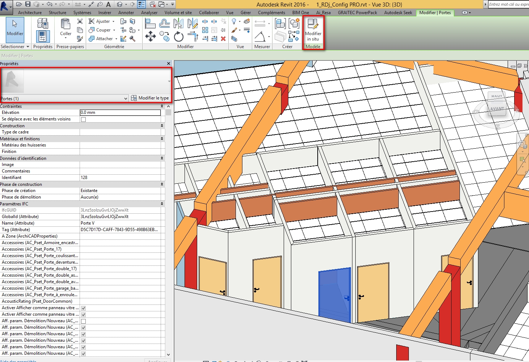This screenshot has height=362, width=529.
Task: Check the first 'Aff. param. Démolition/Nouveau' checkbox
Action: tap(84, 321)
